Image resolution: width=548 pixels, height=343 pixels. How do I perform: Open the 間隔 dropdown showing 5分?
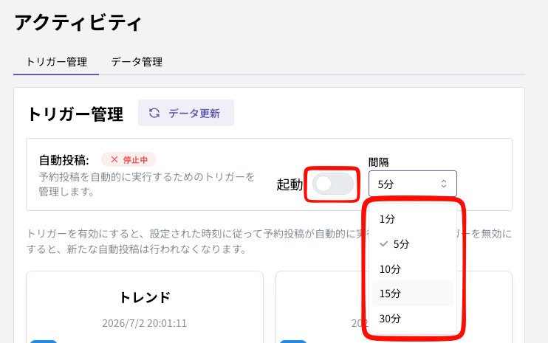(x=412, y=184)
